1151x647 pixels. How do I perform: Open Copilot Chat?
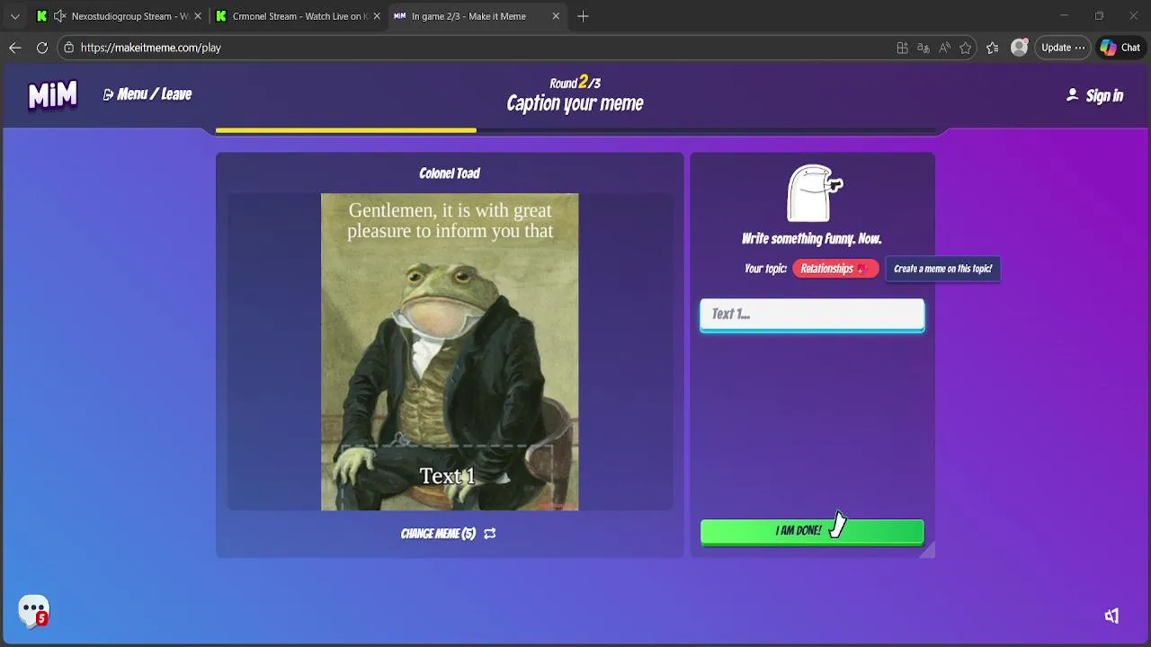tap(1120, 48)
